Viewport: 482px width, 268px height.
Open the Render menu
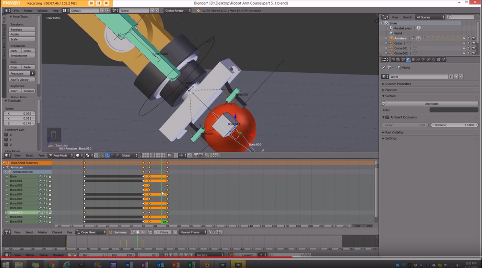28,11
